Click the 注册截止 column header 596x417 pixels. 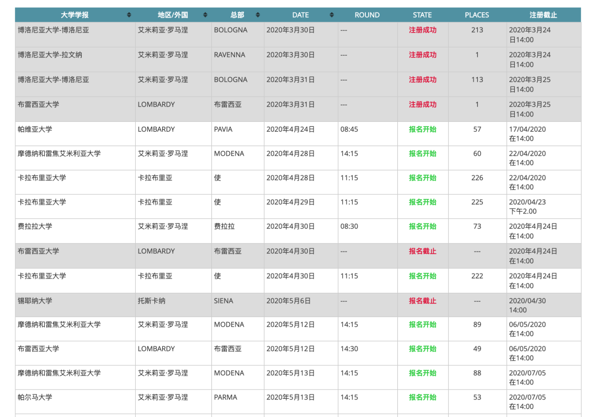pyautogui.click(x=543, y=15)
